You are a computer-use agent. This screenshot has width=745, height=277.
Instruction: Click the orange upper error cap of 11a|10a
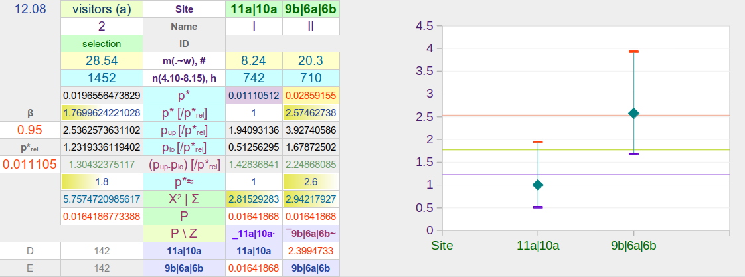538,142
